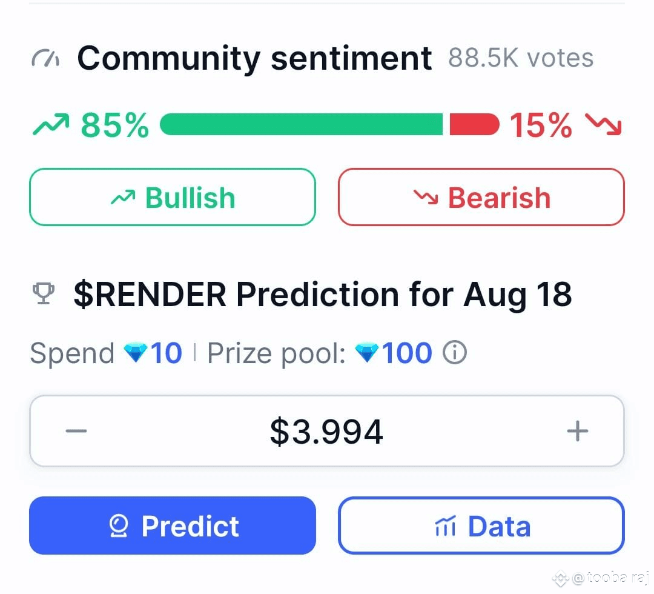
Task: Vote Bearish on community sentiment
Action: point(481,197)
